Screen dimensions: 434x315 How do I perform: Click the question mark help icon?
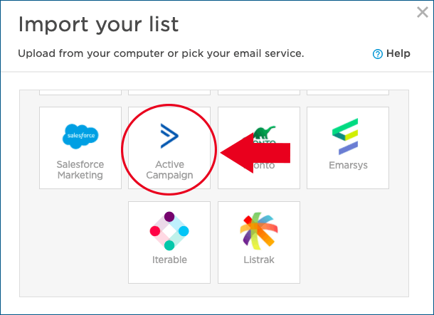pyautogui.click(x=378, y=54)
